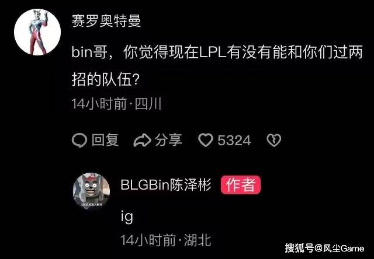Viewport: 374px width, 259px height.
Task: Click the 5324 like count
Action: 234,140
